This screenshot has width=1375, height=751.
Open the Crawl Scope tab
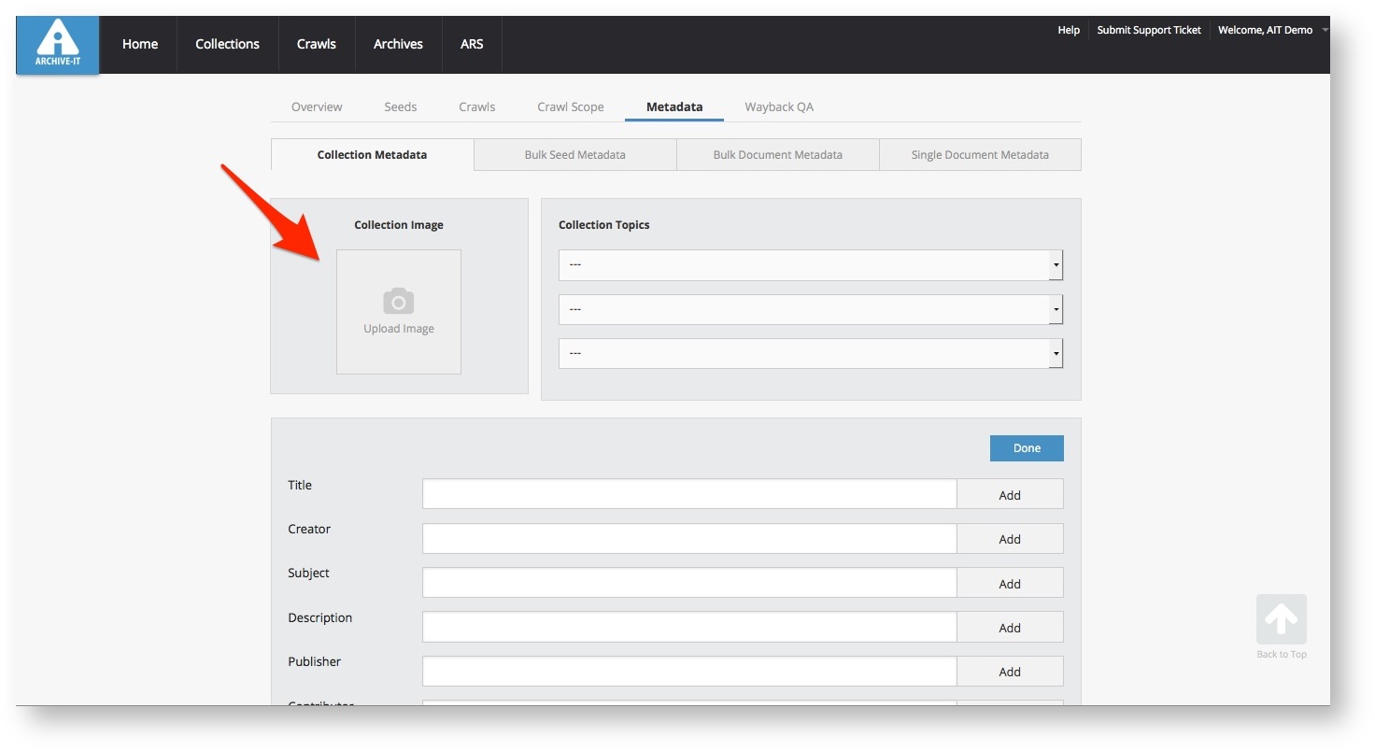[x=570, y=106]
